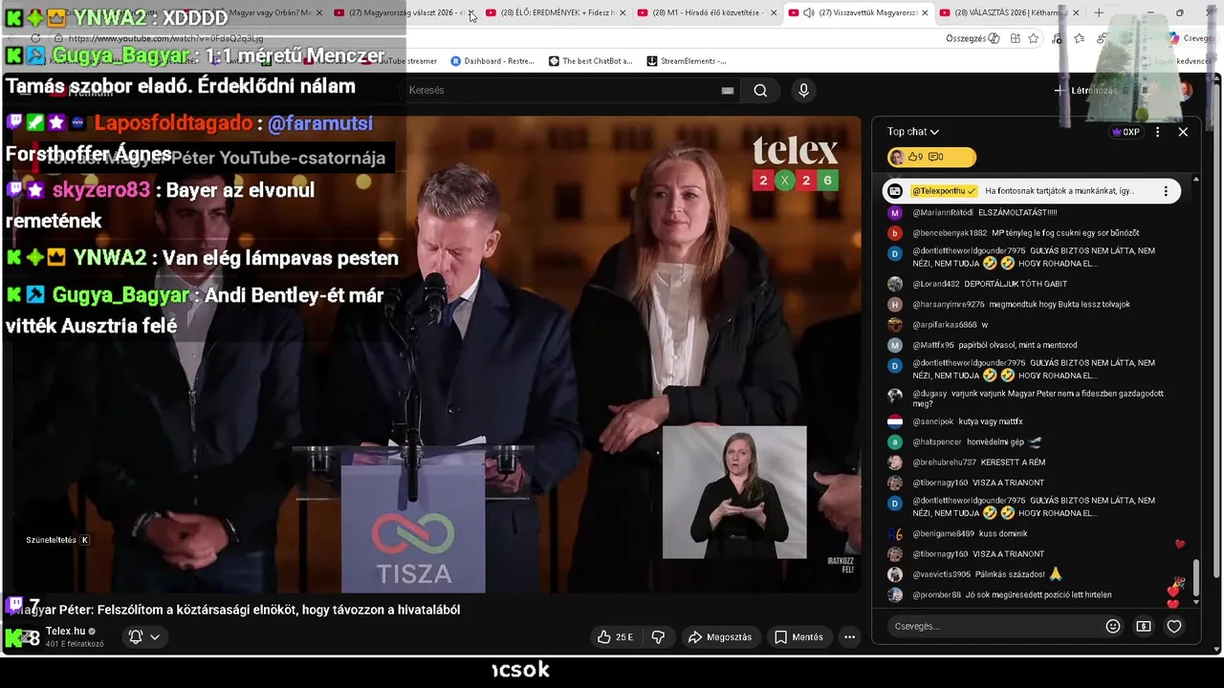The image size is (1224, 688).
Task: Open The best ChatBot bookmark
Action: point(591,61)
